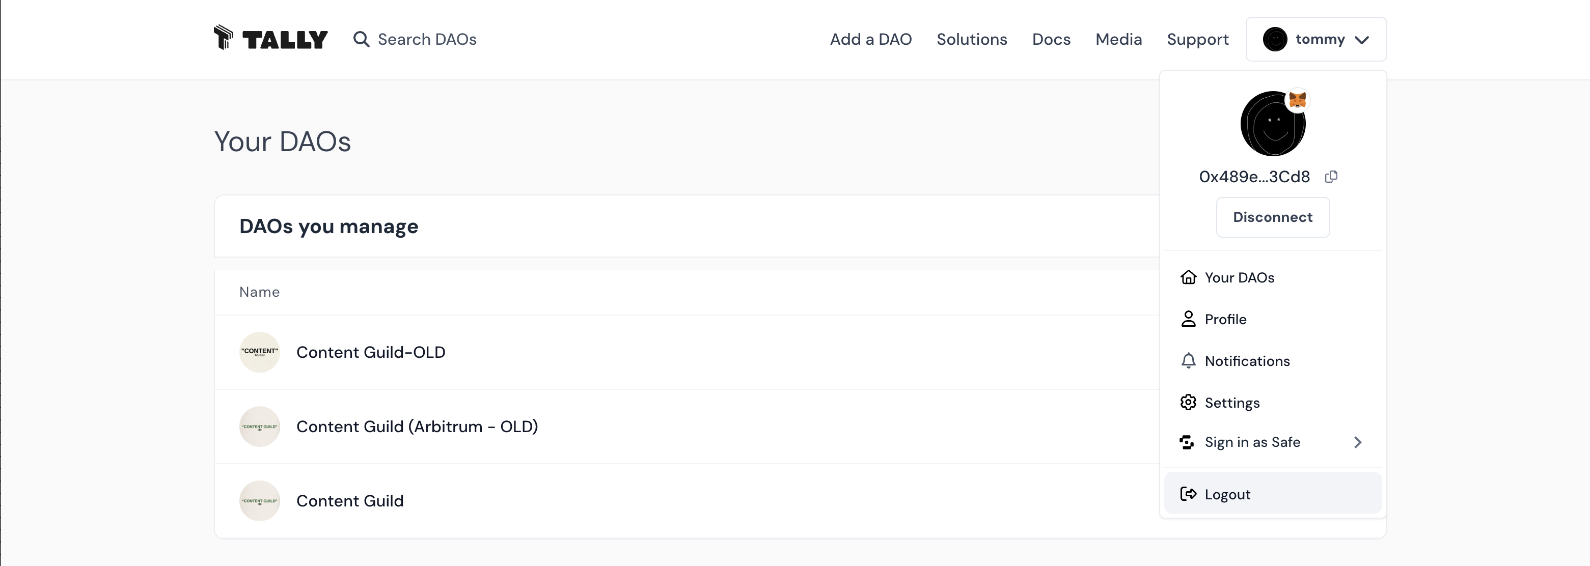Click the Profile person icon
1590x566 pixels.
[1188, 319]
